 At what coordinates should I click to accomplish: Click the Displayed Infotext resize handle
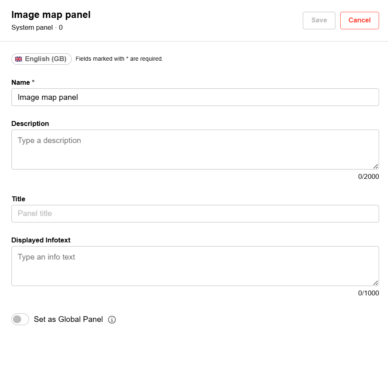pos(375,283)
